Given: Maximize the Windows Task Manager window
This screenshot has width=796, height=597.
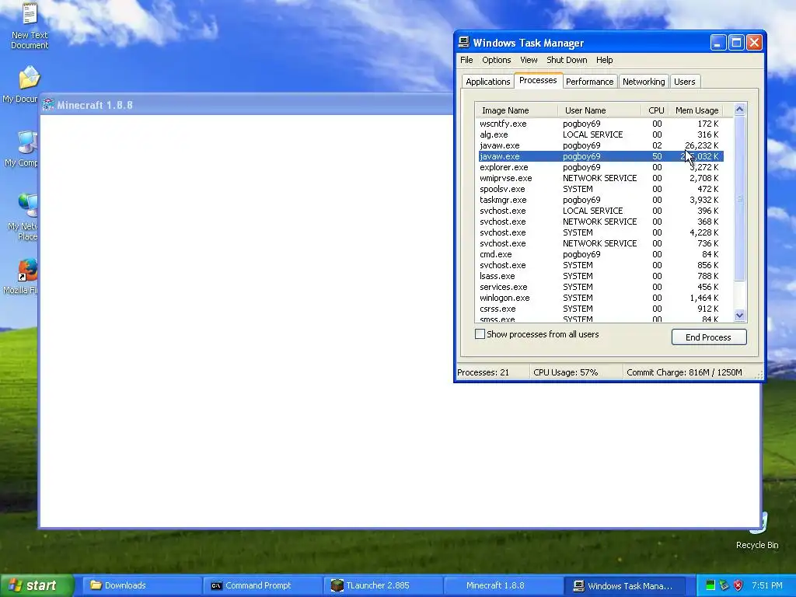Looking at the screenshot, I should click(x=736, y=43).
